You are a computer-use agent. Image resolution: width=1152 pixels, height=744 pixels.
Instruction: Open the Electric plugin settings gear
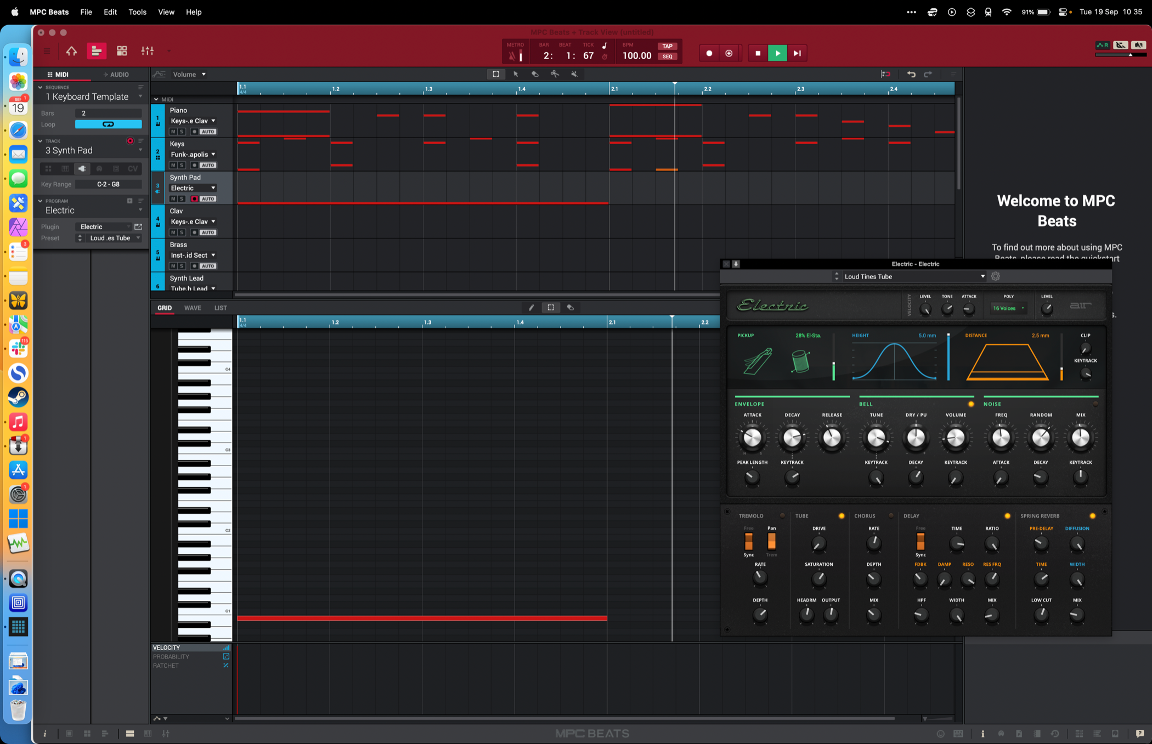(x=996, y=276)
